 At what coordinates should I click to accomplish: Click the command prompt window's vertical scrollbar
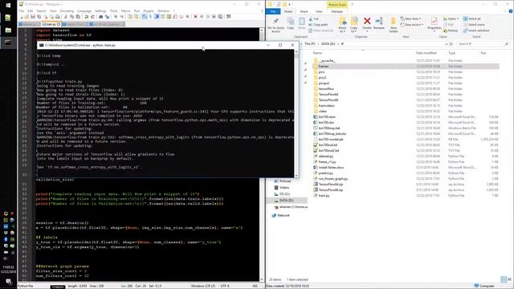[296, 113]
